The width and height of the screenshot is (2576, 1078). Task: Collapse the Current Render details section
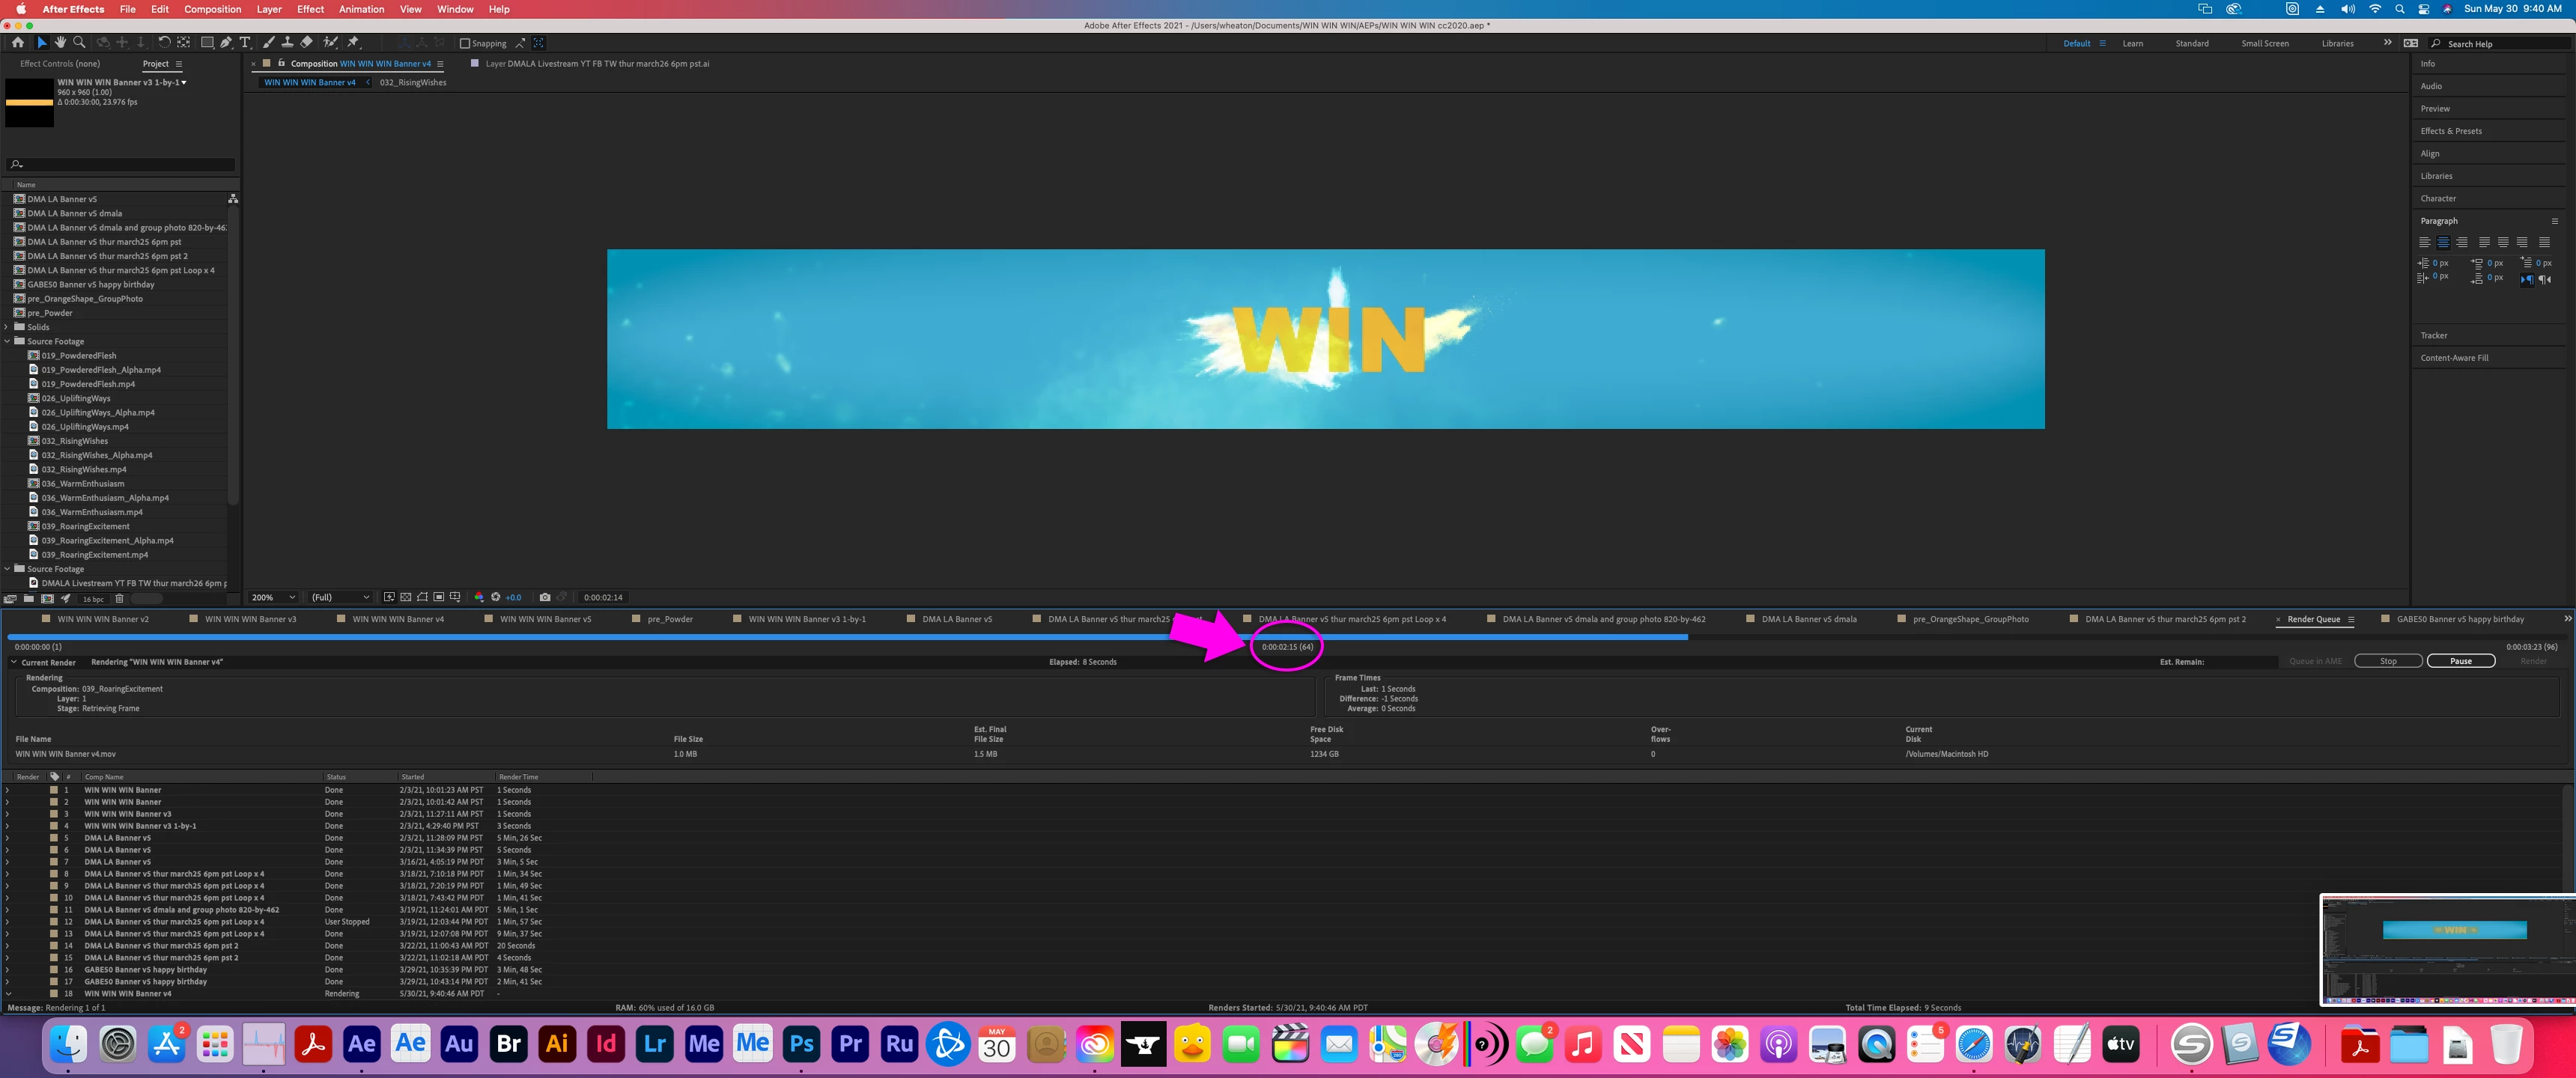(14, 662)
